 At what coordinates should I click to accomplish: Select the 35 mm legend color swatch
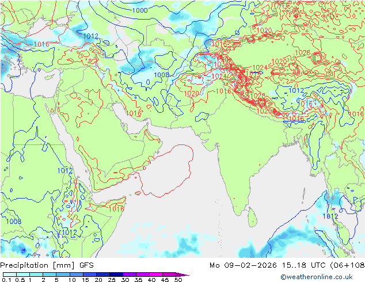142,275
